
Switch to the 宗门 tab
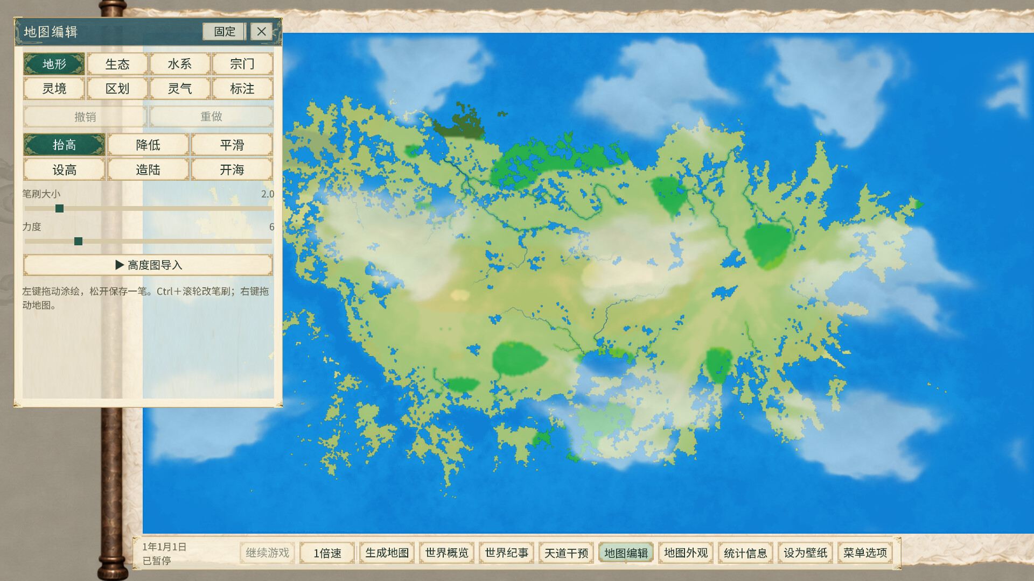click(x=242, y=64)
